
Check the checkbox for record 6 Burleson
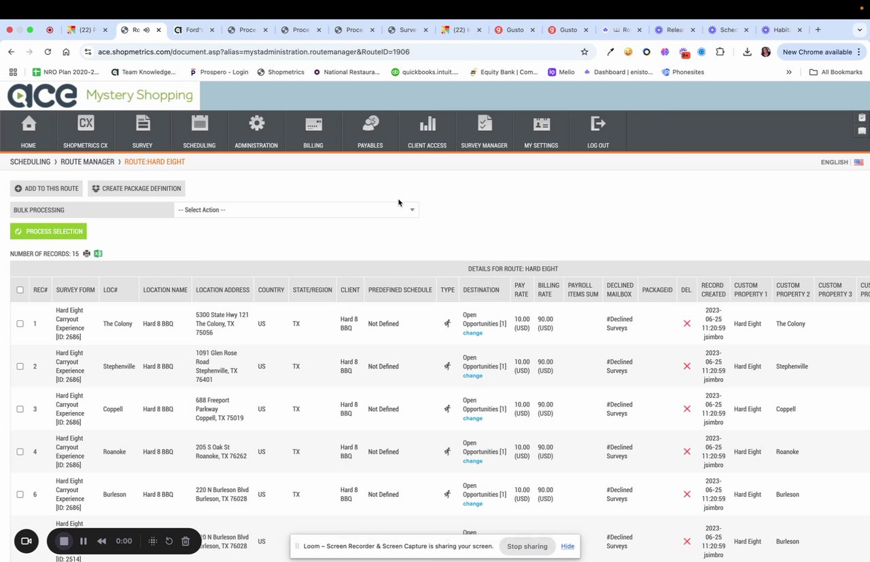coord(20,495)
